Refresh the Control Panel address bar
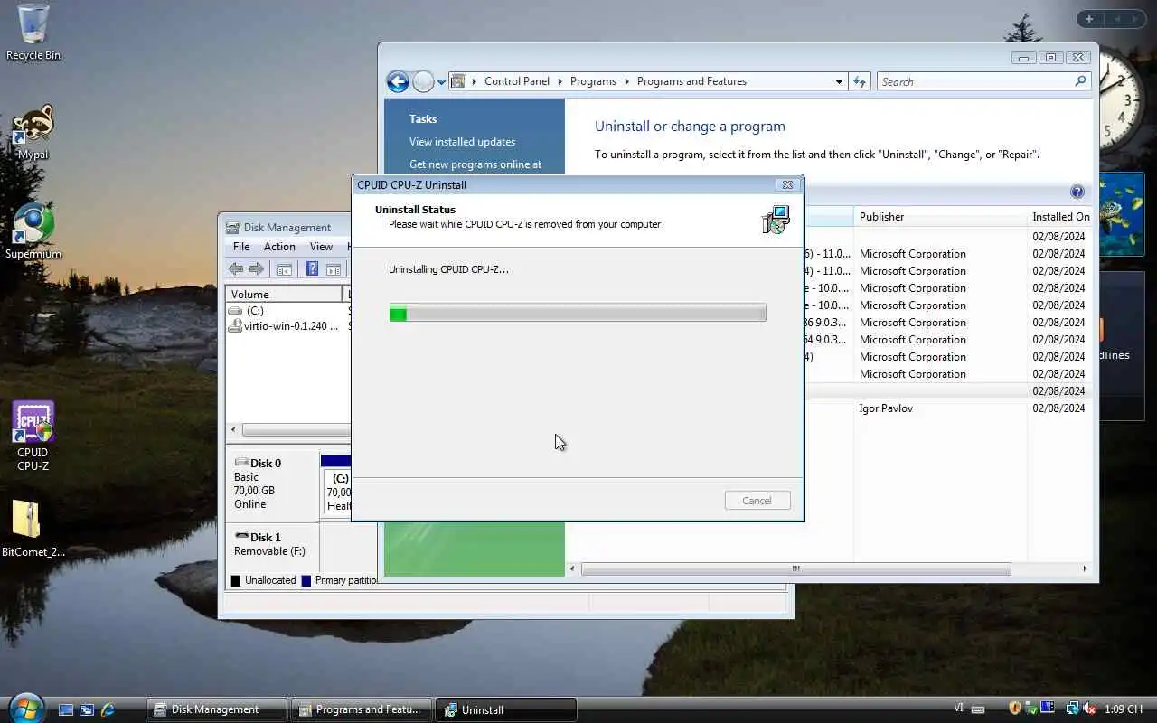The image size is (1157, 723). point(860,81)
